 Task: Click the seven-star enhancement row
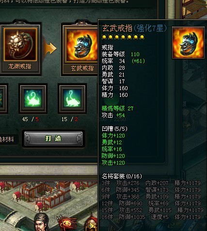123,37
